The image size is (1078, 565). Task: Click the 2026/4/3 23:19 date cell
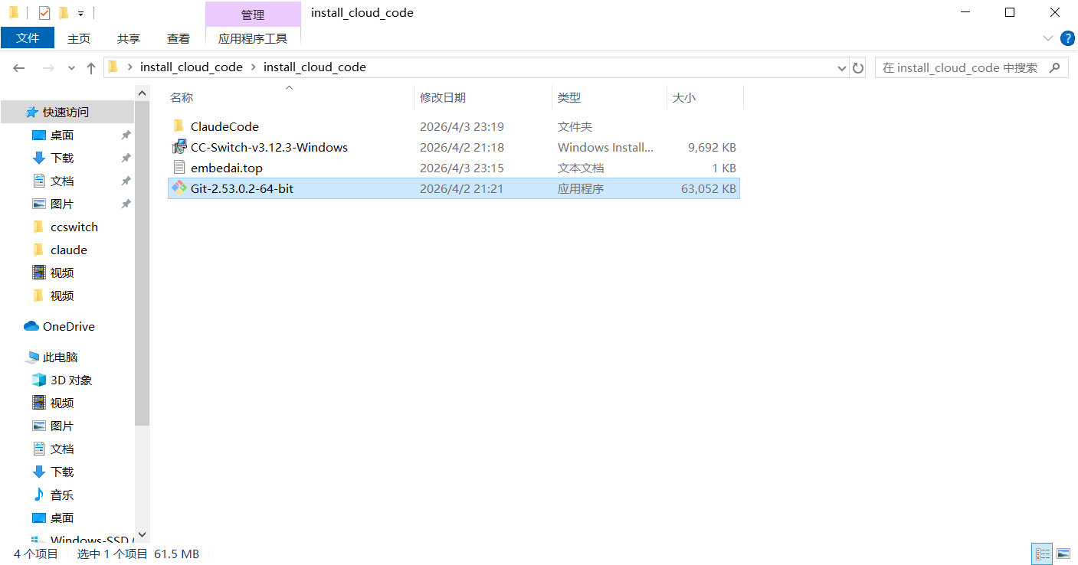point(462,126)
